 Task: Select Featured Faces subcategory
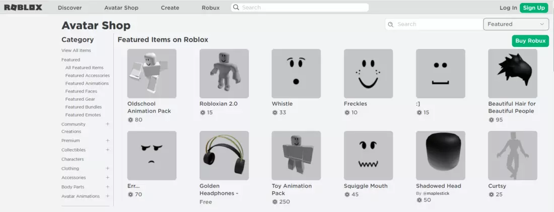pyautogui.click(x=81, y=91)
